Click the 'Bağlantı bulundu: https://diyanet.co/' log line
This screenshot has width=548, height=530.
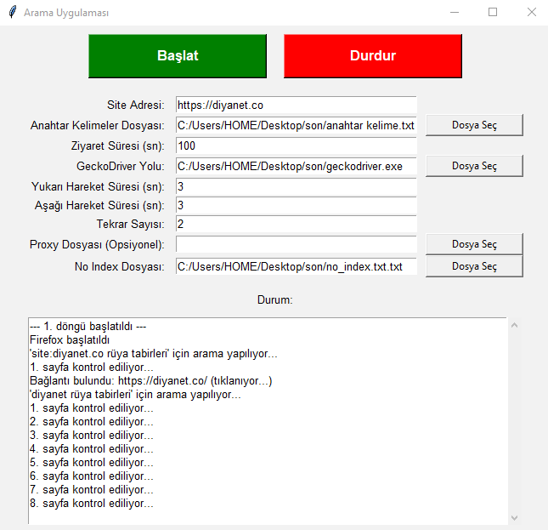point(150,381)
